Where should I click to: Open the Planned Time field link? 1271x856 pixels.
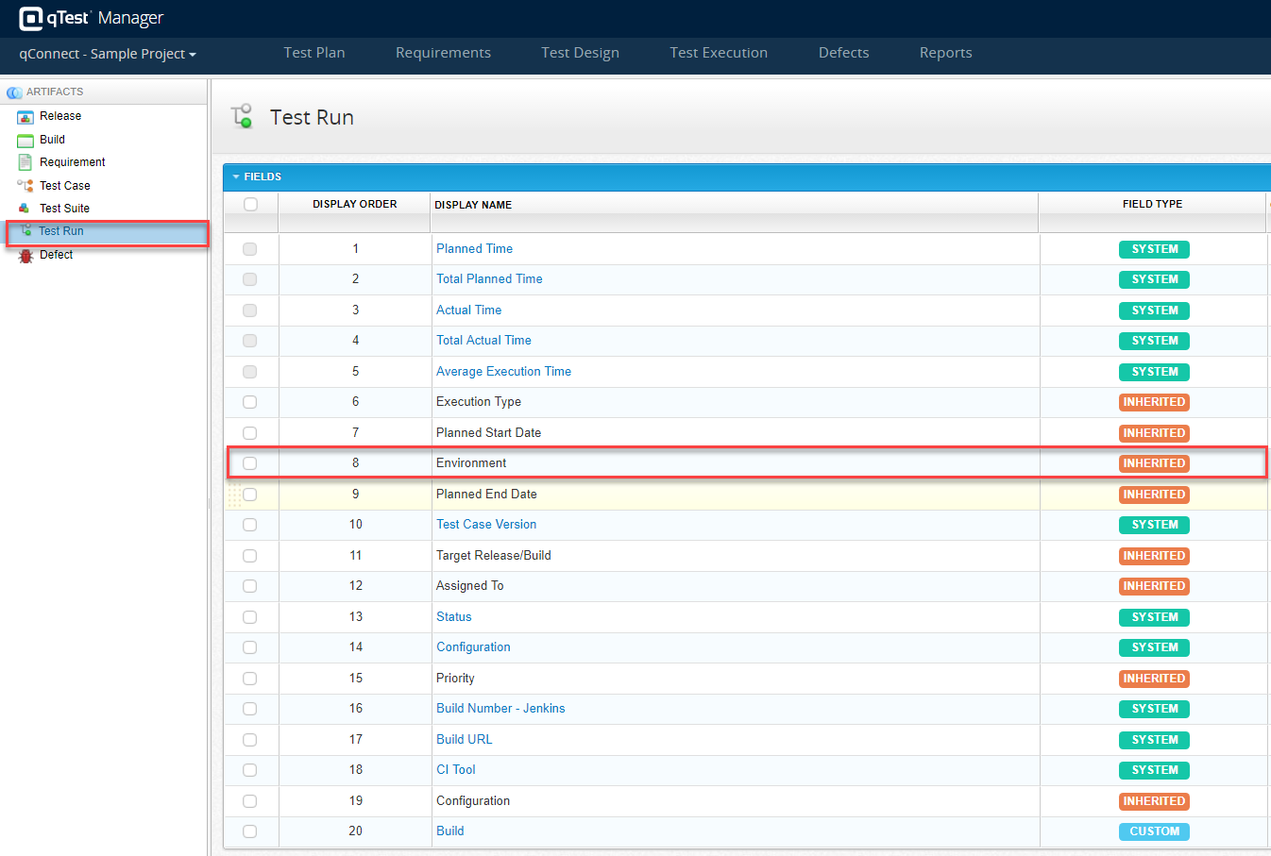click(x=474, y=249)
